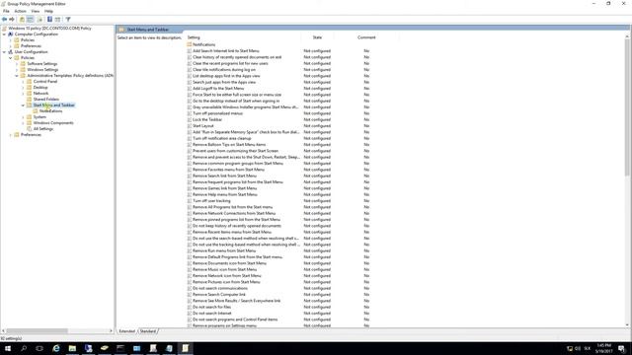Launch Internet Explorer from the taskbar
Screen dimensions: 632x355
point(56,348)
